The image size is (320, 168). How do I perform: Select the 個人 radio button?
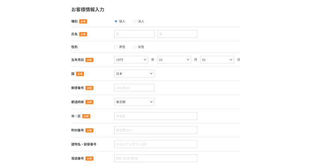(x=116, y=21)
